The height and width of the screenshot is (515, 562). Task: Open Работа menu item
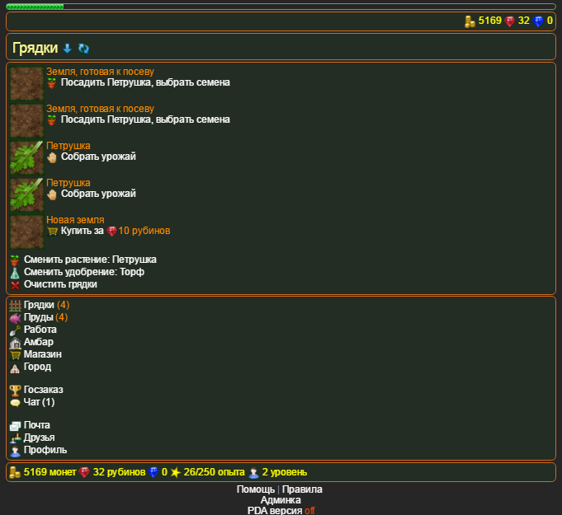tap(40, 330)
